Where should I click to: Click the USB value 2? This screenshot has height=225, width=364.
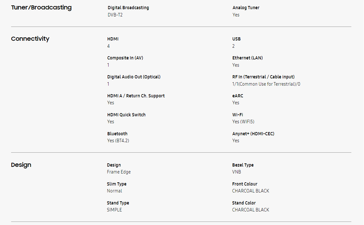(234, 46)
